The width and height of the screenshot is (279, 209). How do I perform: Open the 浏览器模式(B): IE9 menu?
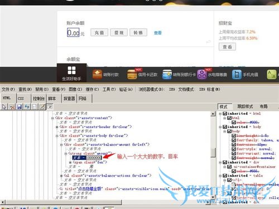[x=157, y=89]
